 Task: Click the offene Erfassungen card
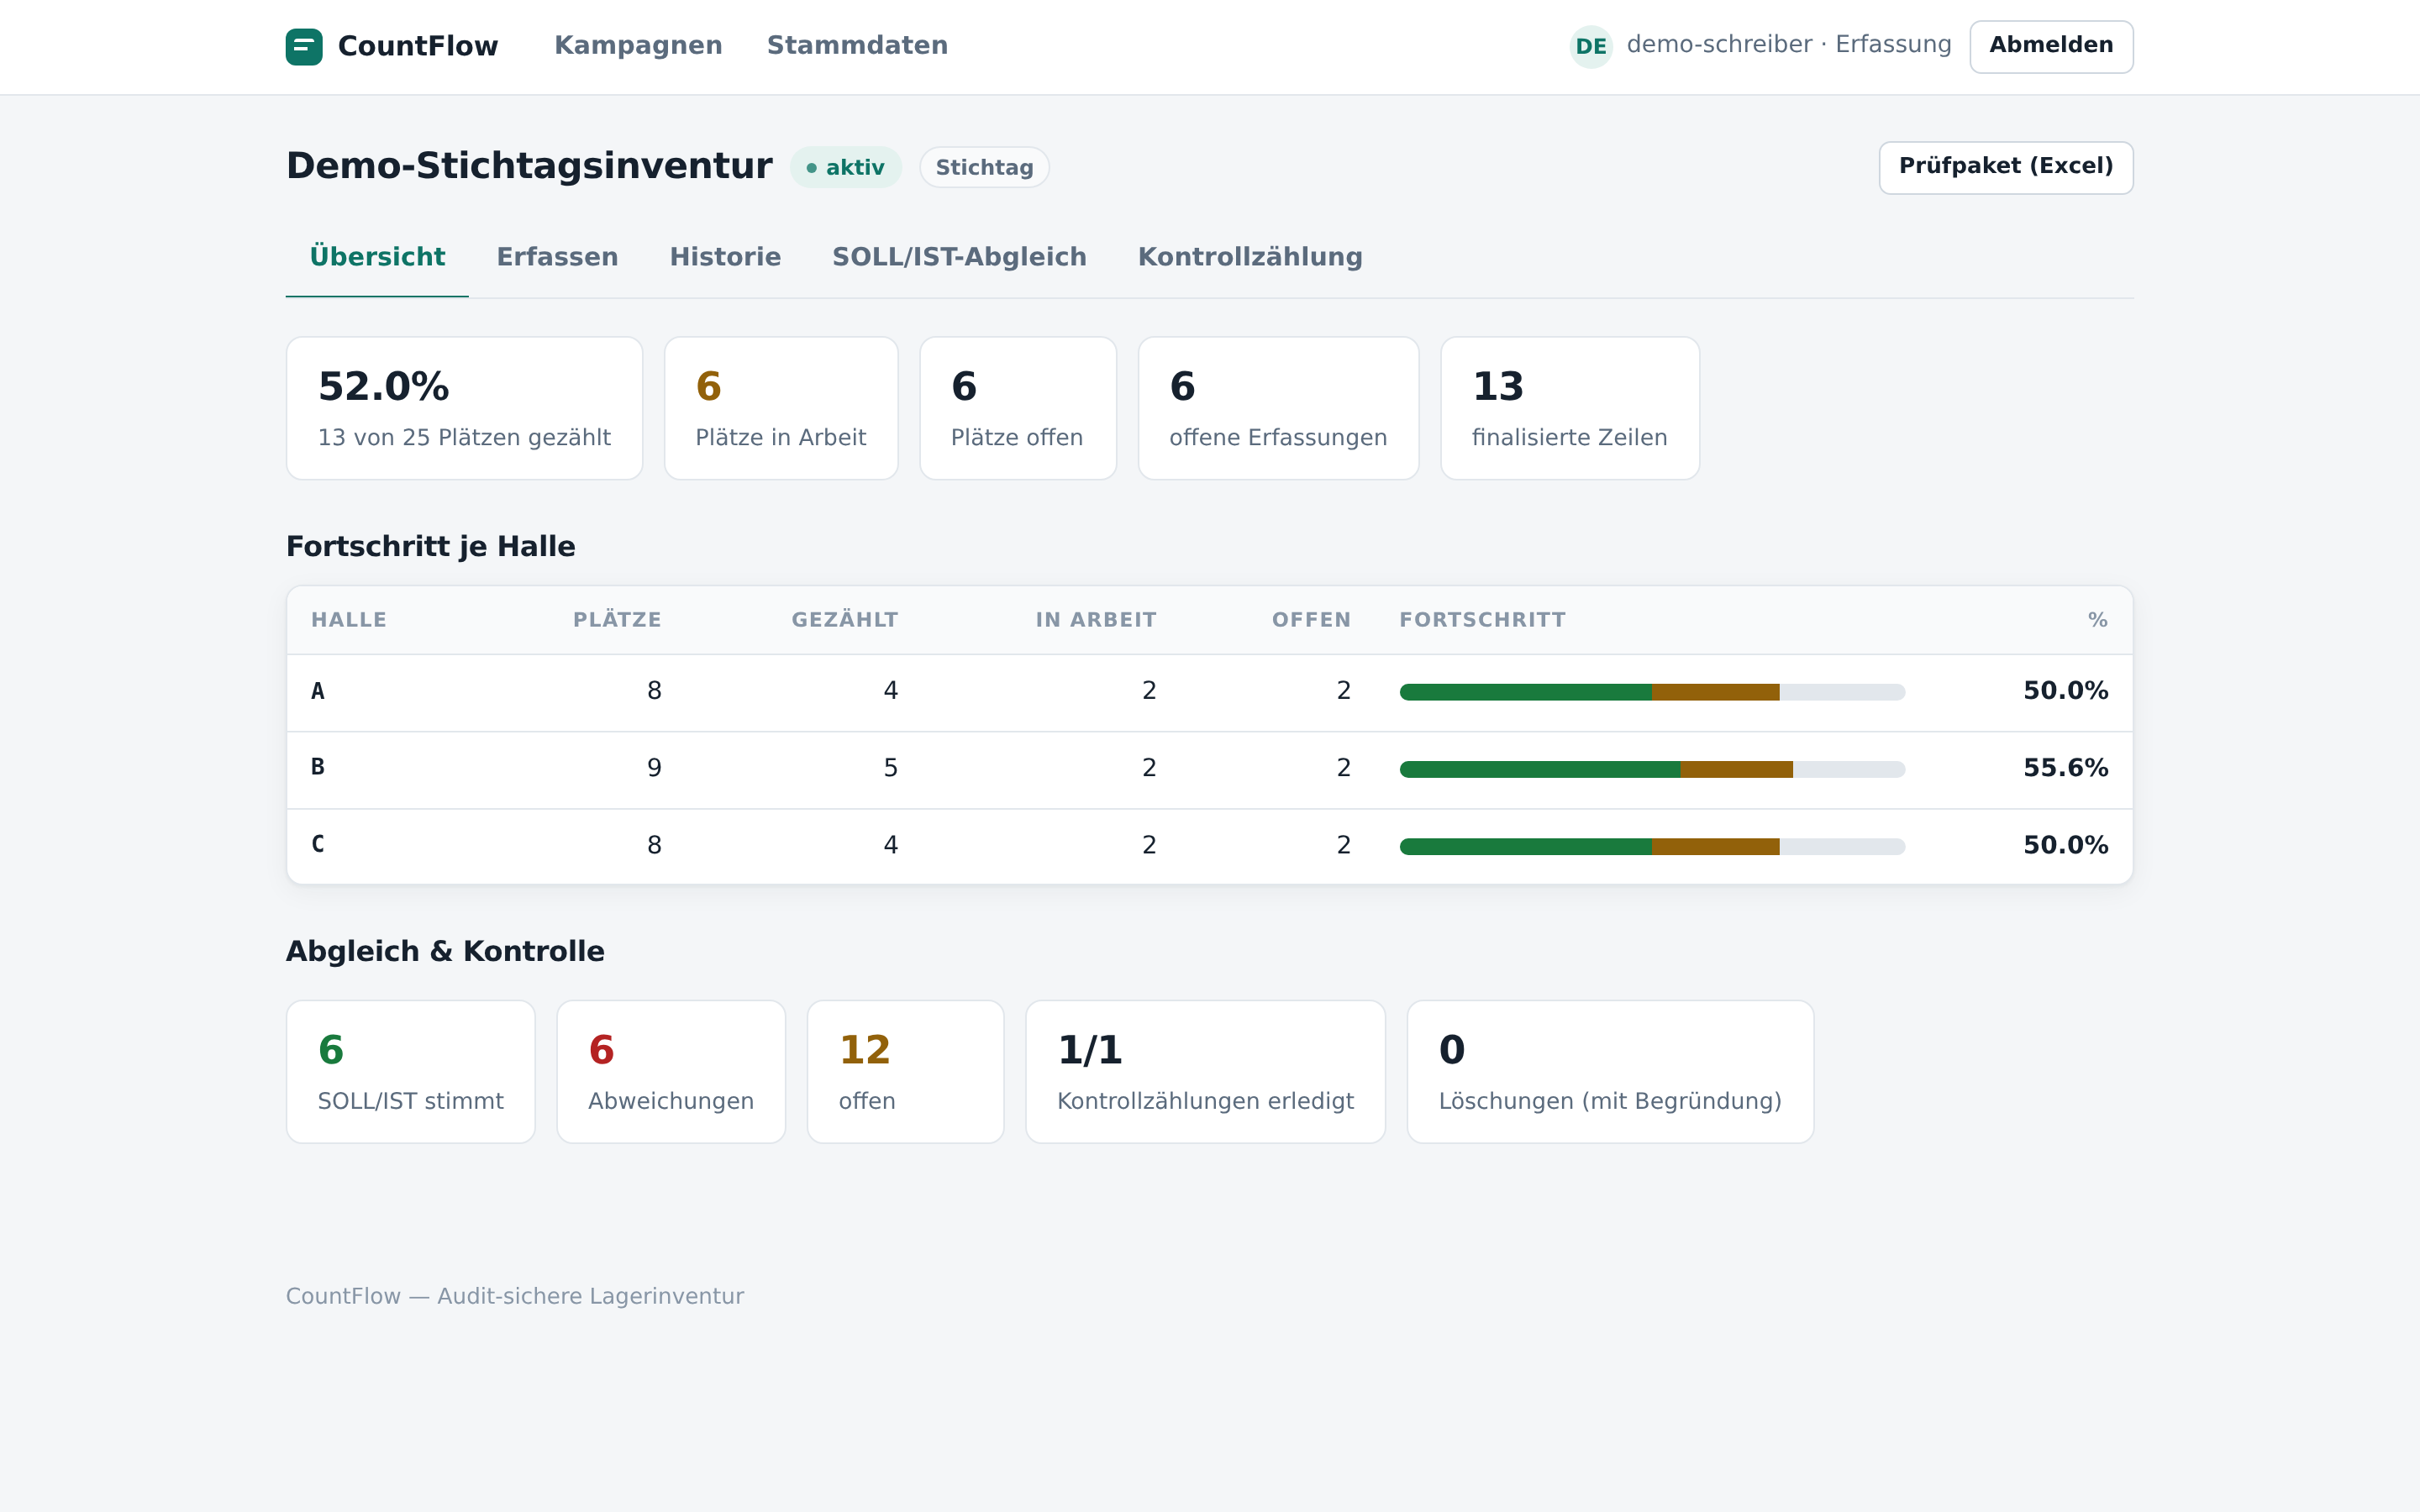click(1278, 408)
